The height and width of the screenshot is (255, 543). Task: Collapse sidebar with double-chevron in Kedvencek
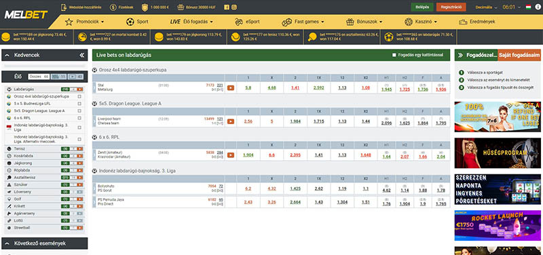81,55
